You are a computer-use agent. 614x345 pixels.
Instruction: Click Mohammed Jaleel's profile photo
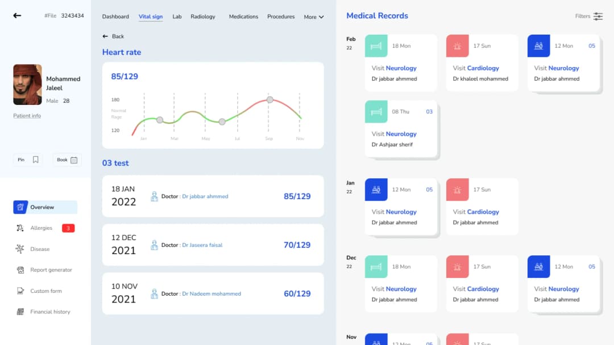click(x=27, y=85)
